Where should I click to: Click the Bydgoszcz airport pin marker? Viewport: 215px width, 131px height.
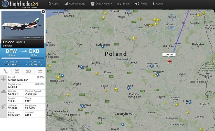point(102,46)
